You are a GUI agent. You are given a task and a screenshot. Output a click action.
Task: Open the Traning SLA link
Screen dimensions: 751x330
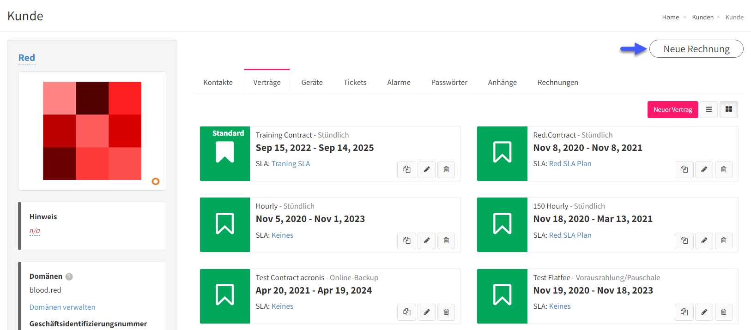click(291, 164)
